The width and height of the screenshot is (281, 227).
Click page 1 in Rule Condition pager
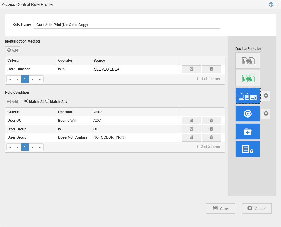[25, 147]
